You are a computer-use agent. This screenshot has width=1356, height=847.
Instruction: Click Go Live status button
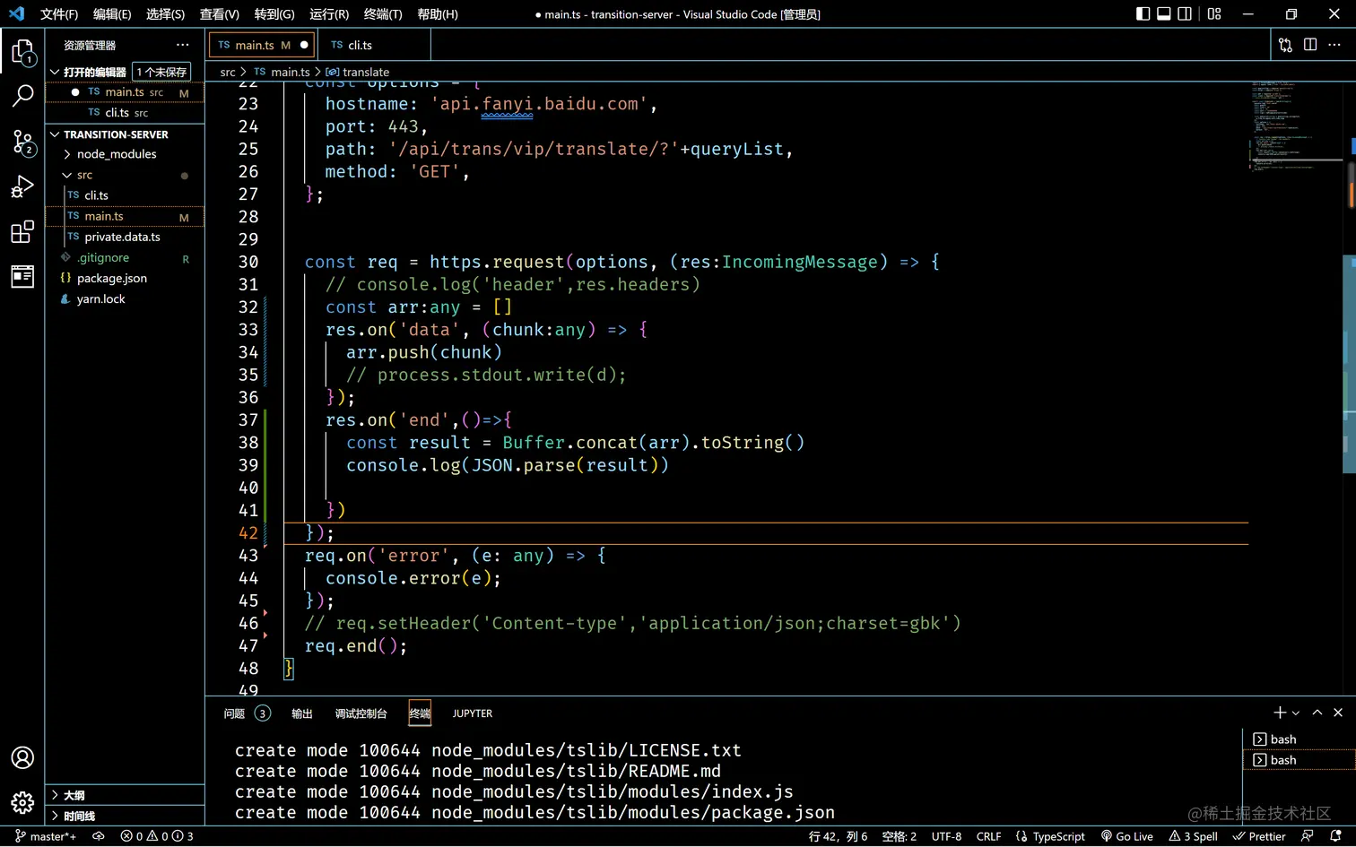coord(1127,836)
